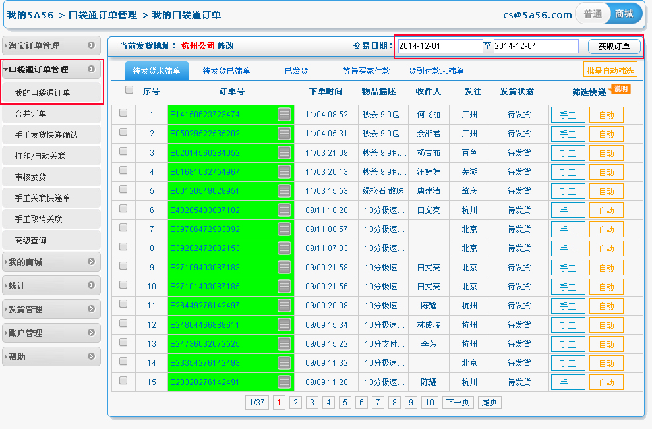Open the menu icon beside order E24804466889611
Viewport: 652px width, 429px height.
tap(284, 325)
